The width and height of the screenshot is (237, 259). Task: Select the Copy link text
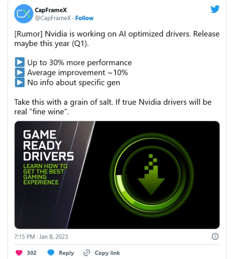[107, 253]
